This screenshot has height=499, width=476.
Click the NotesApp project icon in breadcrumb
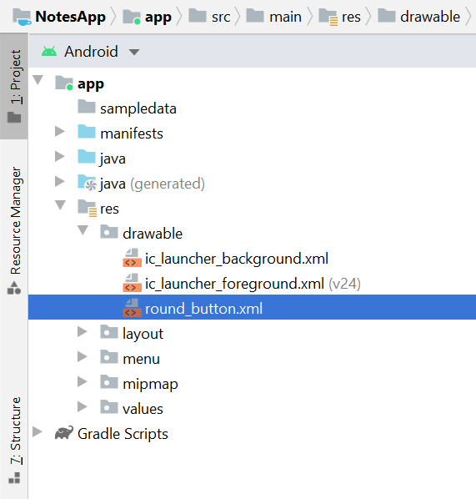click(22, 17)
